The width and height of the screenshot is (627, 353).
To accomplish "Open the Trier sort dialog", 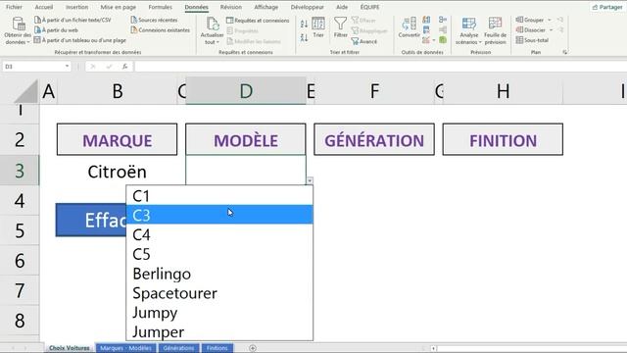I will [x=318, y=27].
